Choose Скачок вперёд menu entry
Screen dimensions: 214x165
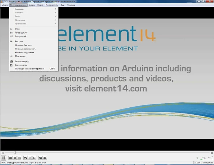click(34, 61)
